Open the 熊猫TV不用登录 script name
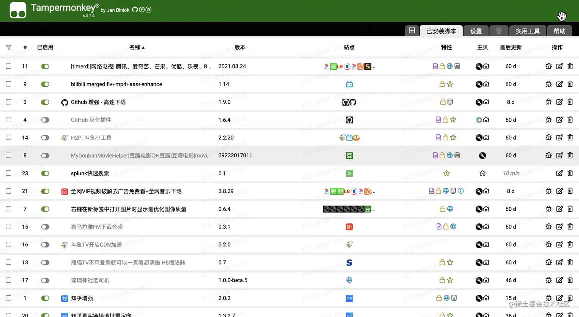The image size is (579, 317). (128, 262)
